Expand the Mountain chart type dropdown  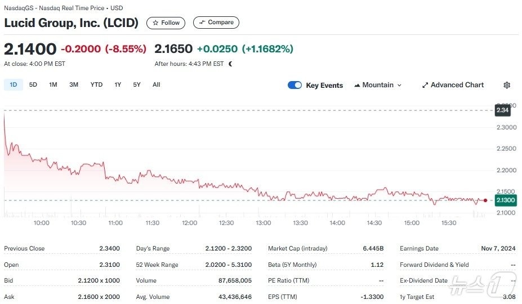(x=378, y=85)
